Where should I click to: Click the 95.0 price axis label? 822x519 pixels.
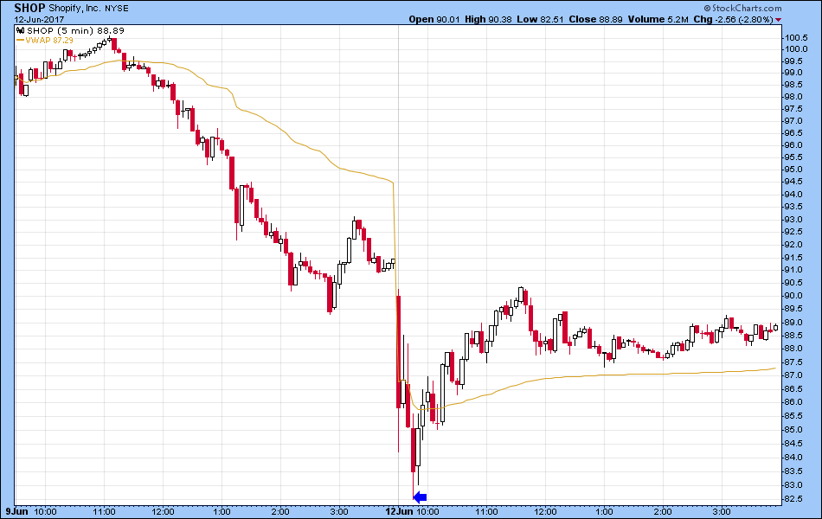pos(793,170)
